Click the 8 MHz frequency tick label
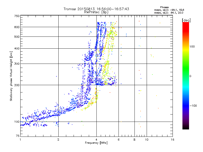The width and height of the screenshot is (203, 152). point(134,140)
